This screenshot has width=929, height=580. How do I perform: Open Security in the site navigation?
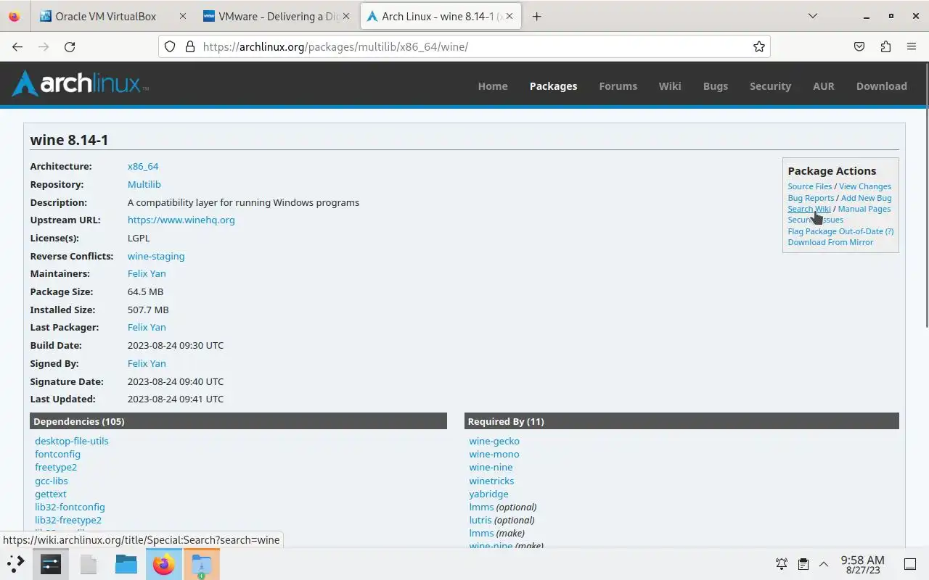[770, 86]
